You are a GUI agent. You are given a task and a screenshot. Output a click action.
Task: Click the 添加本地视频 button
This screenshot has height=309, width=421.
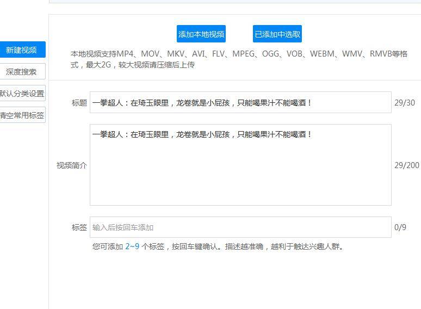point(201,34)
